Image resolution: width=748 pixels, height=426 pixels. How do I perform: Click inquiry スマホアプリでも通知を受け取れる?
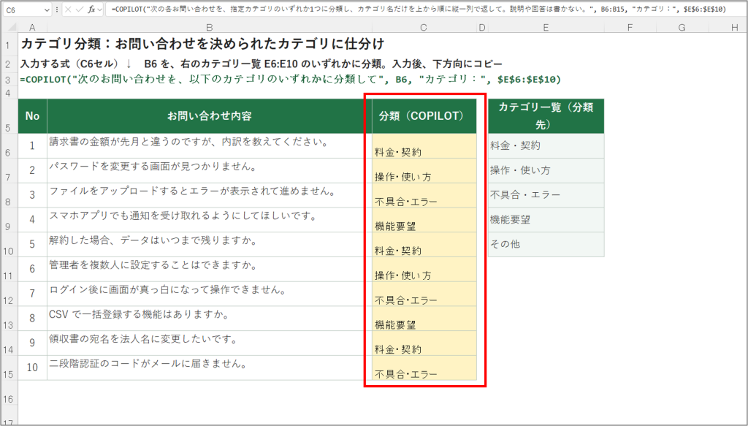pos(210,219)
